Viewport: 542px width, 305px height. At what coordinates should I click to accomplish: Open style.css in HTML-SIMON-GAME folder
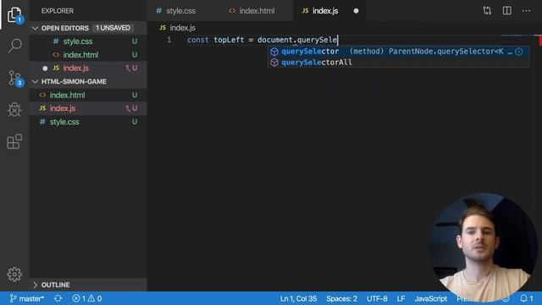pyautogui.click(x=88, y=122)
